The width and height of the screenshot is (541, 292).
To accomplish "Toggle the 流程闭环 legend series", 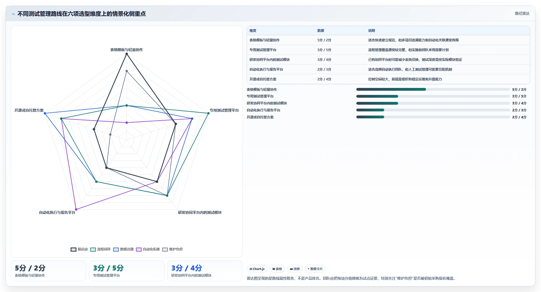I will tap(100, 249).
